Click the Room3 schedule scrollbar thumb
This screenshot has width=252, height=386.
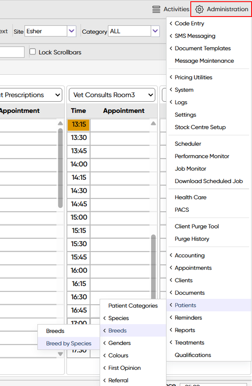pyautogui.click(x=154, y=264)
